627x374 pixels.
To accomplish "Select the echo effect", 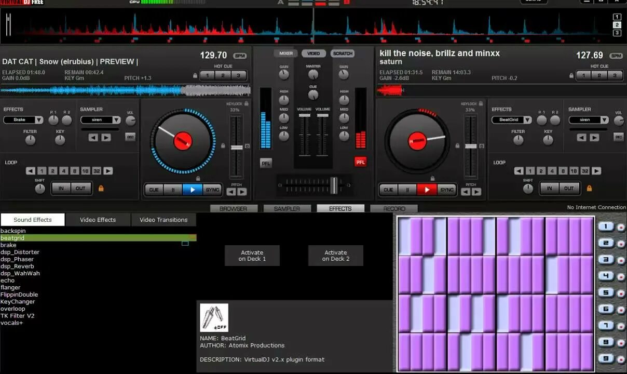I will tap(8, 280).
